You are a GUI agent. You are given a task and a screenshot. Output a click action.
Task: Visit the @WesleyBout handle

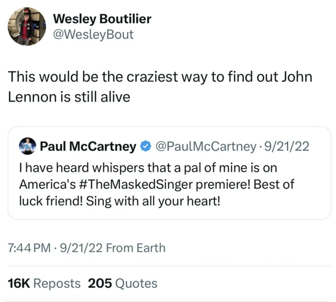click(x=93, y=34)
